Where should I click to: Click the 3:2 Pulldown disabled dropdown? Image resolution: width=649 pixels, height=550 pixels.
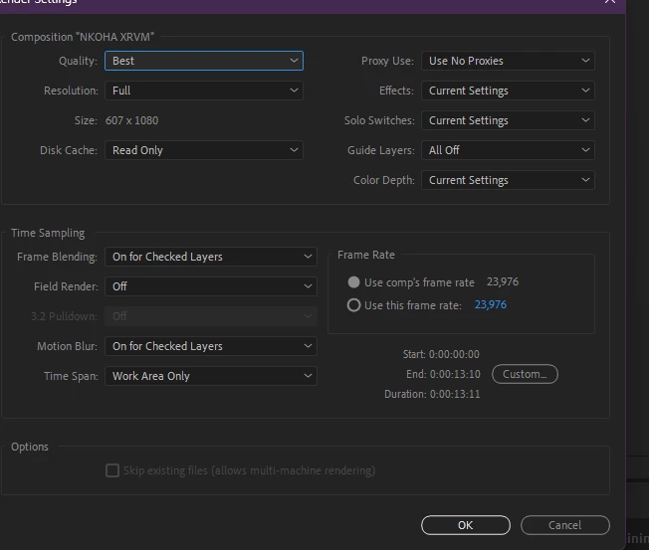[211, 316]
